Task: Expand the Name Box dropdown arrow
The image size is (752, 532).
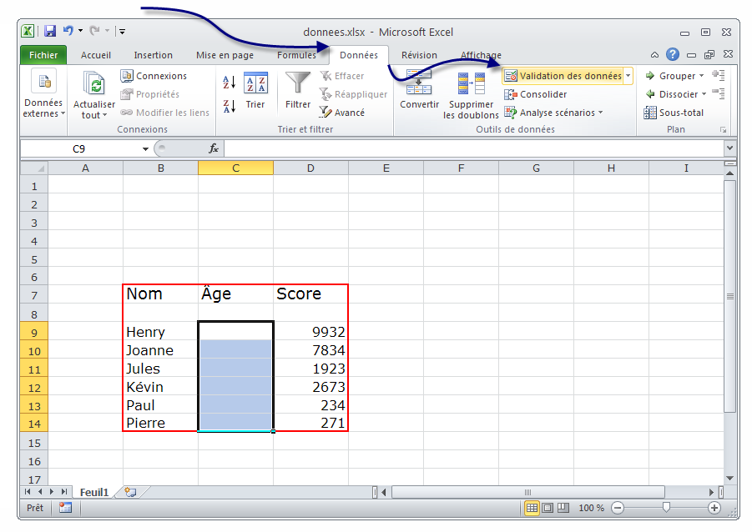Action: [x=145, y=148]
